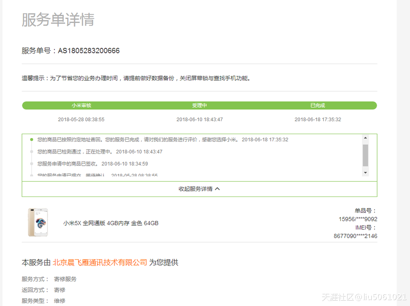Select the 已完成 progress step
Image resolution: width=410 pixels, height=306 pixels.
(x=318, y=105)
